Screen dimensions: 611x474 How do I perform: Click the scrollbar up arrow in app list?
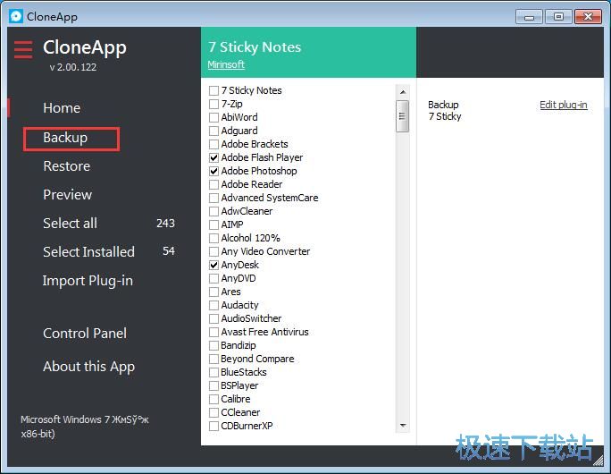click(403, 91)
